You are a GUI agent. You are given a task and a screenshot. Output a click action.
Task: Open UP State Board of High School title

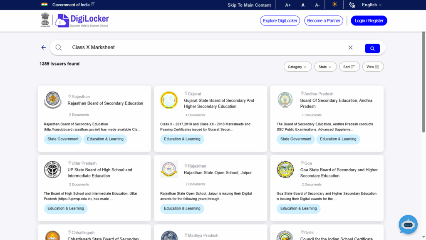pos(100,173)
